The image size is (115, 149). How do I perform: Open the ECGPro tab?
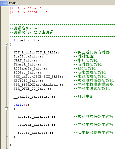click(x=14, y=3)
